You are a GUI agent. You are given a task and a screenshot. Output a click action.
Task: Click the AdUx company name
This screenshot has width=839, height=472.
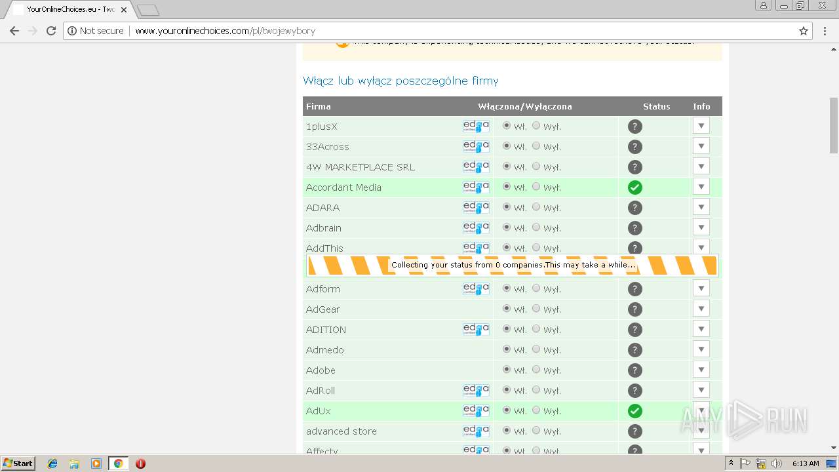pos(319,411)
